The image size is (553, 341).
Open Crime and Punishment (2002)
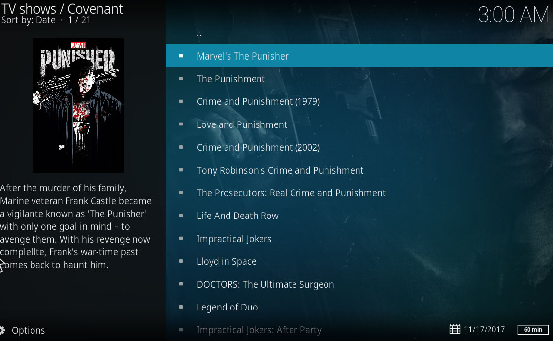tap(359, 147)
